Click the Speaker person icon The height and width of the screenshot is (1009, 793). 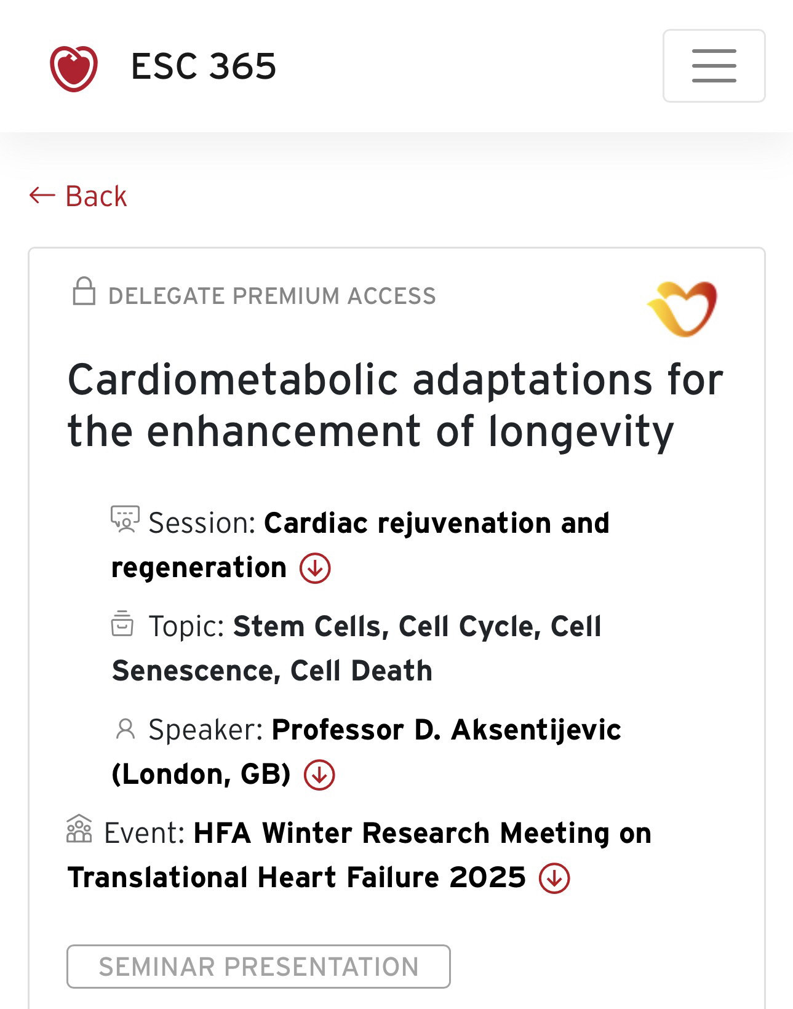click(126, 729)
